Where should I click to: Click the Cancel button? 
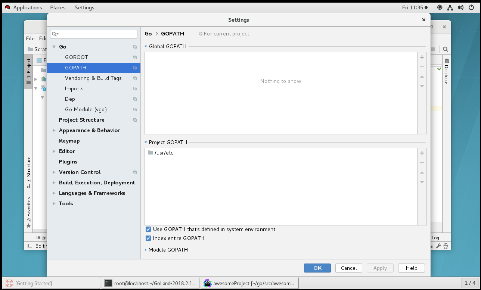click(x=349, y=268)
